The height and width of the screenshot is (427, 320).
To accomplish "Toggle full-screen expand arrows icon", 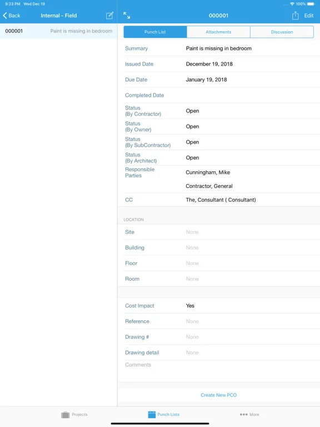I will tap(127, 15).
